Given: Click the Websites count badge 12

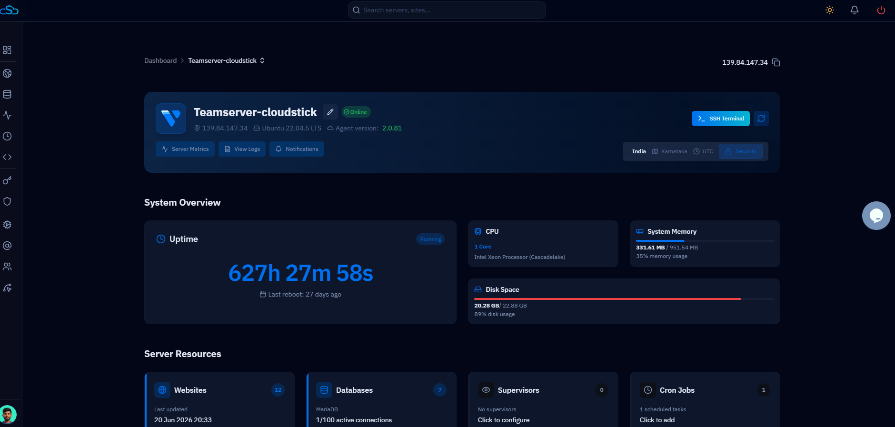Looking at the screenshot, I should pos(278,390).
